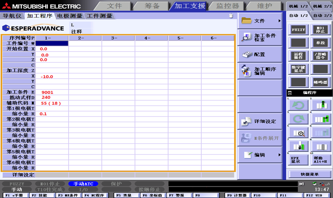Toggle the 单段 single block button

click(x=320, y=43)
